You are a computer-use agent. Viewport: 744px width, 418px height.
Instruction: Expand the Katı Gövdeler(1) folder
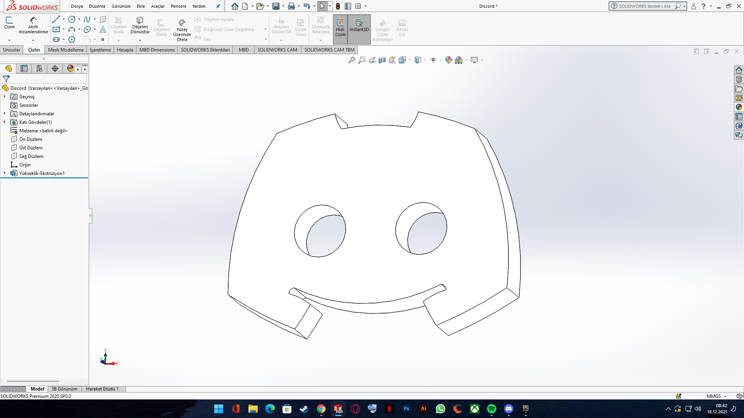click(x=5, y=122)
